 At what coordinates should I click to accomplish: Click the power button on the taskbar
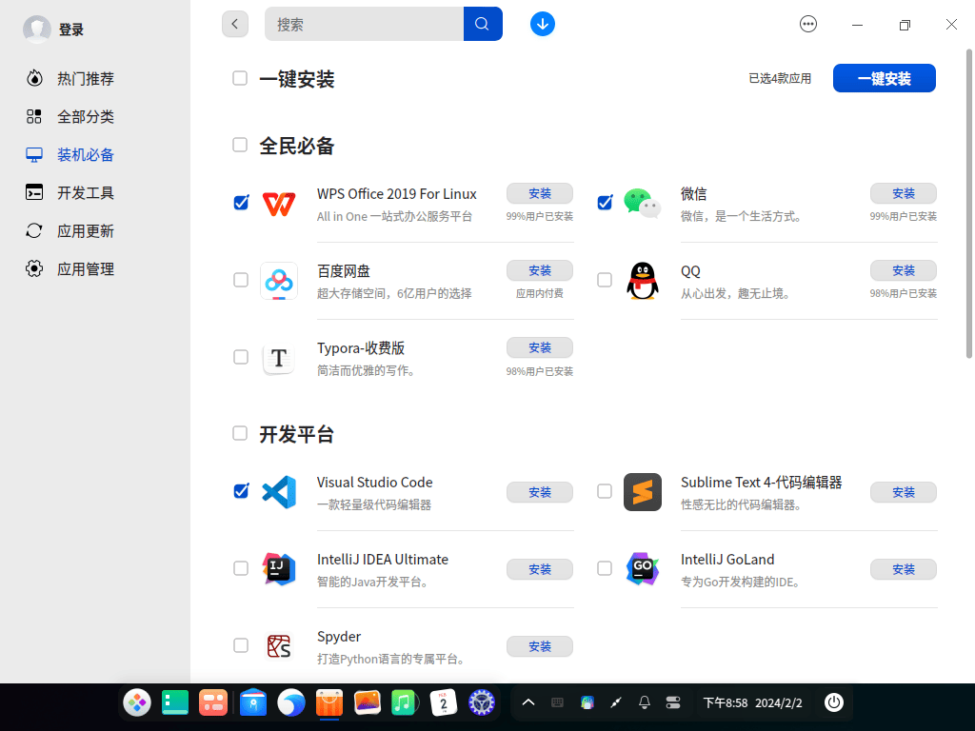[x=833, y=702]
